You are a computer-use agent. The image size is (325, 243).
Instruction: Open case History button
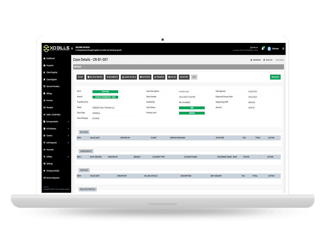click(x=184, y=77)
